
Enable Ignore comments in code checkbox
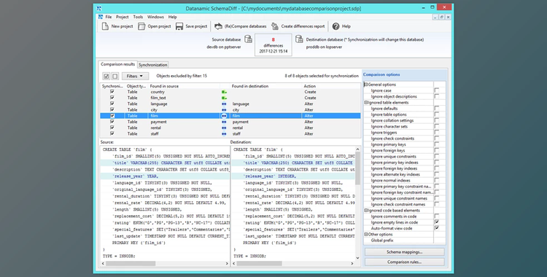[436, 216]
